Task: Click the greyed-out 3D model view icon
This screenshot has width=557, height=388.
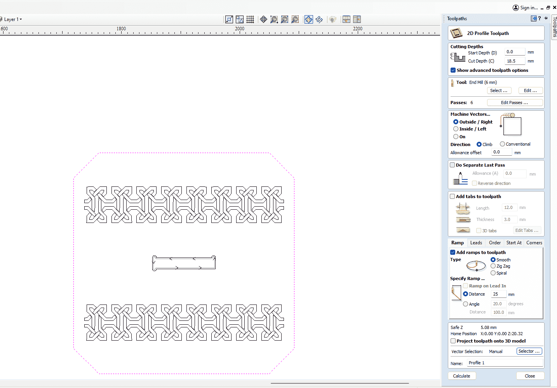Action: coord(332,19)
